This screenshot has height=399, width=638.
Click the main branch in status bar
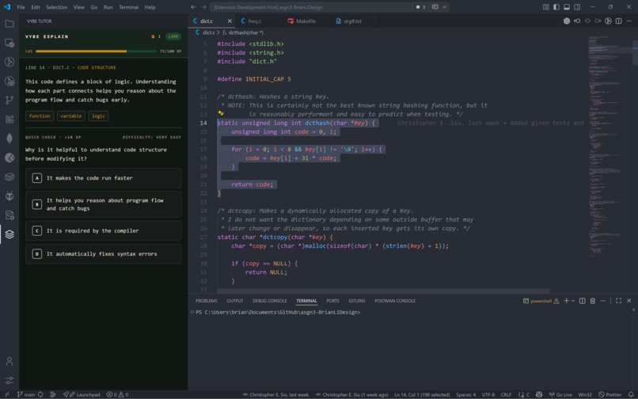tap(26, 394)
